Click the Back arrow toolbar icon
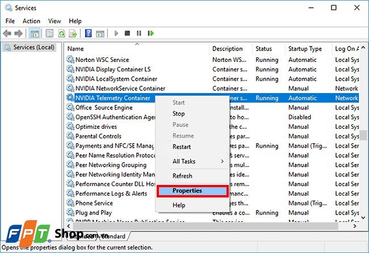The height and width of the screenshot is (253, 369). click(x=7, y=33)
